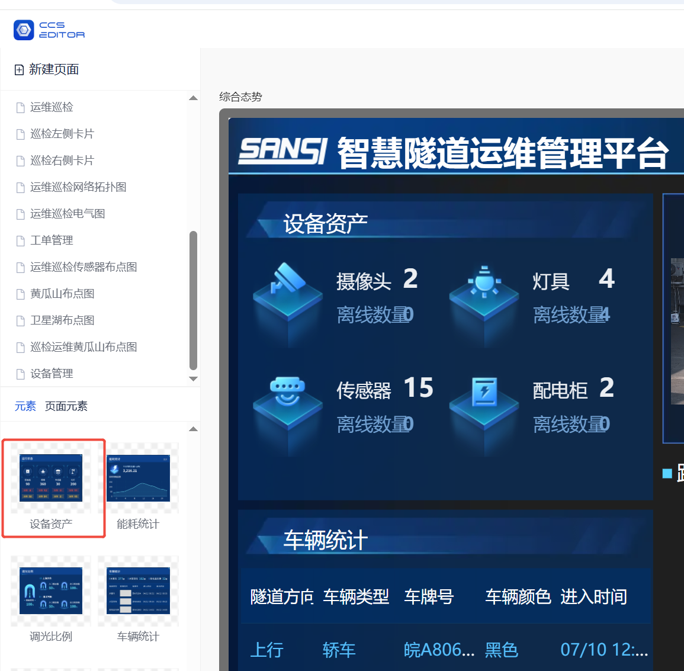Click page icon next to 黄瓜山布点图
This screenshot has height=671, width=684.
click(x=21, y=294)
